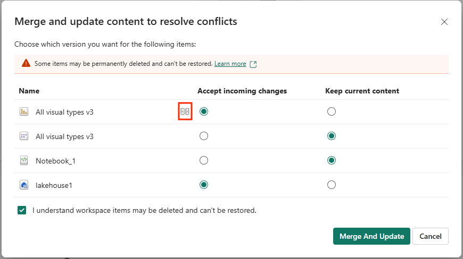Select Keep current content for Notebook_1
Image resolution: width=463 pixels, height=259 pixels.
coord(332,160)
